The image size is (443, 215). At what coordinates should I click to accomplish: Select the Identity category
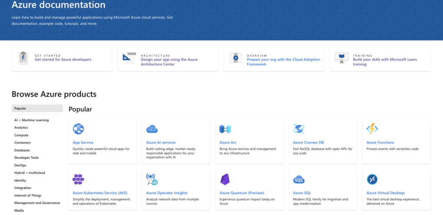[20, 180]
